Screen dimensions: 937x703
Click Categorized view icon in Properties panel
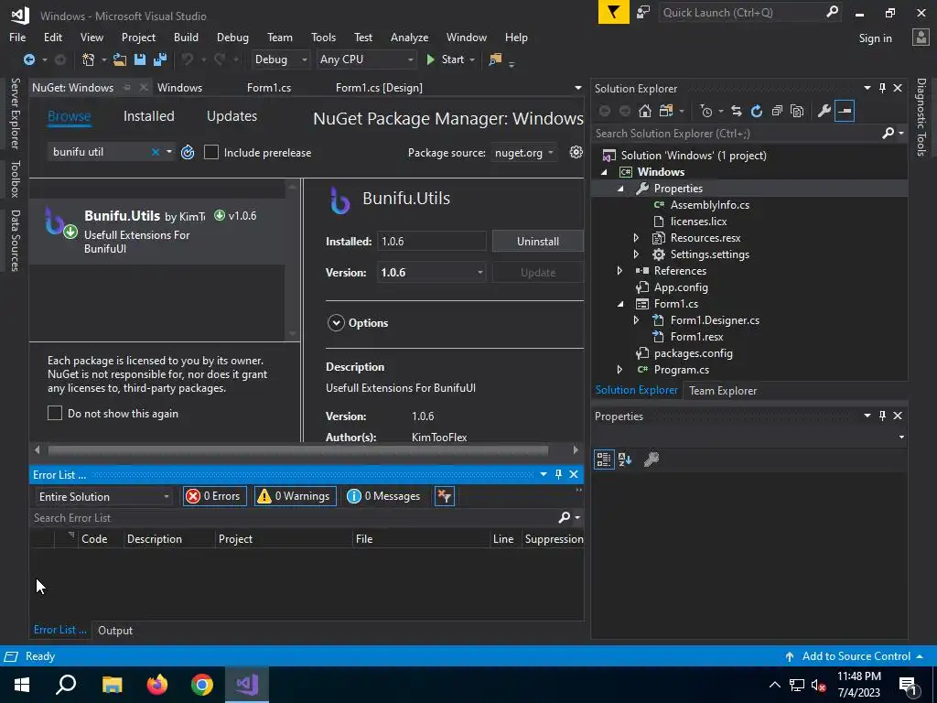pyautogui.click(x=604, y=460)
